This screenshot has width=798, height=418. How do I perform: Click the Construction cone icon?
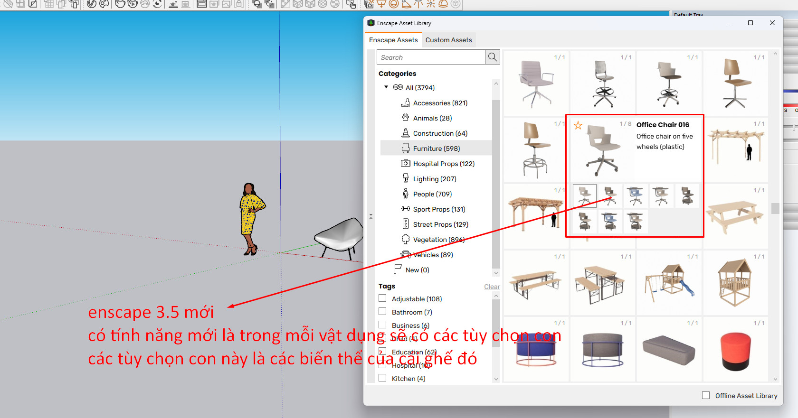(405, 133)
